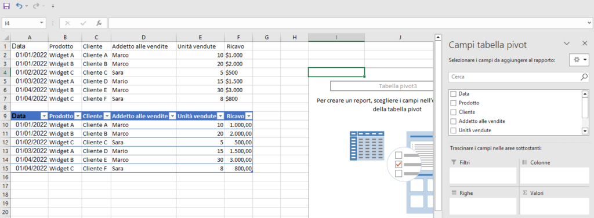The height and width of the screenshot is (218, 594).
Task: Click the Insert Function fx icon
Action: tap(99, 23)
